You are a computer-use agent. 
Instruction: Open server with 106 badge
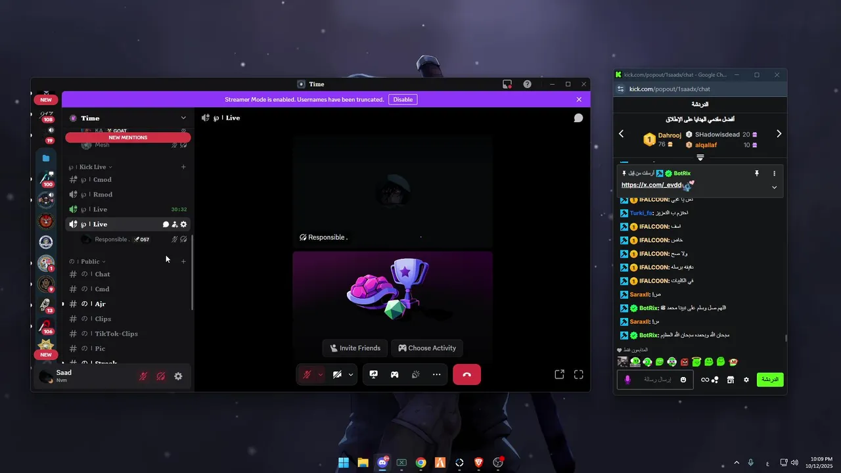[x=46, y=327]
